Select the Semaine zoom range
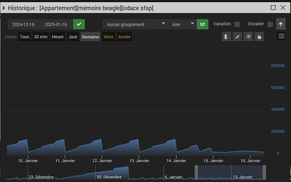 click(90, 37)
